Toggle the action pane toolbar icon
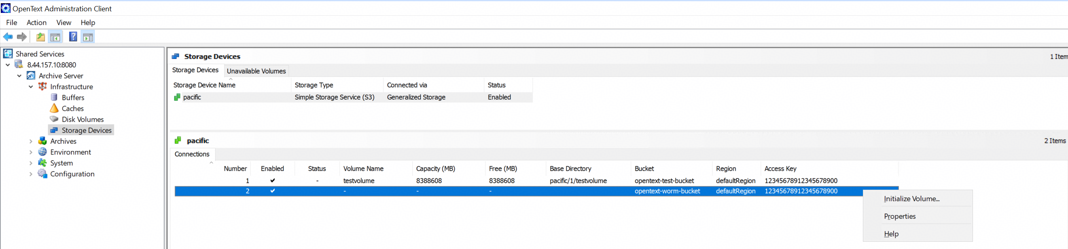1068x249 pixels. coord(88,37)
